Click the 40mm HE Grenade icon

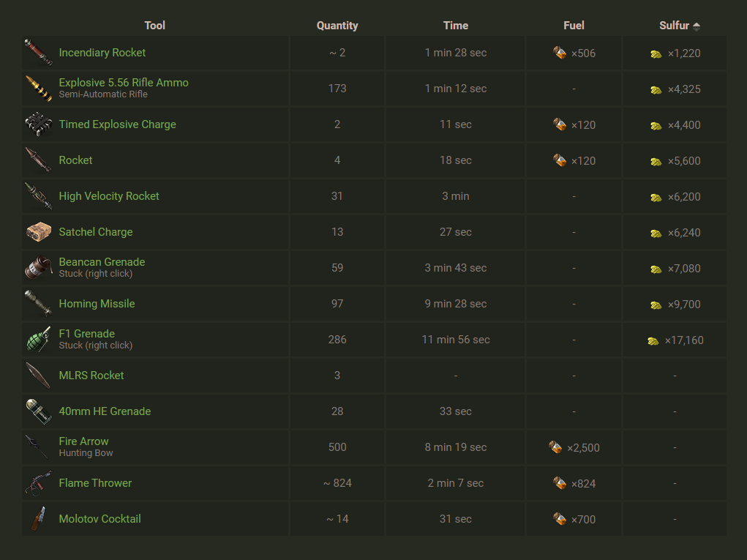click(x=37, y=411)
